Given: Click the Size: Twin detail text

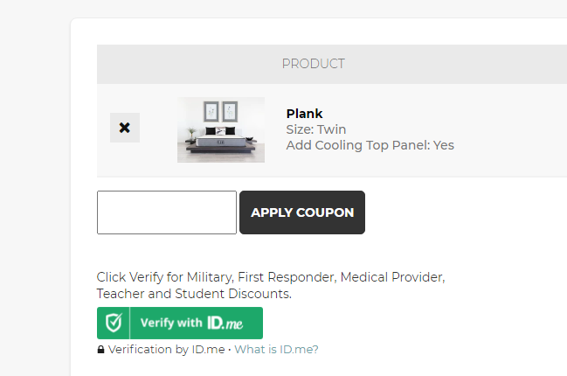Looking at the screenshot, I should [x=316, y=129].
